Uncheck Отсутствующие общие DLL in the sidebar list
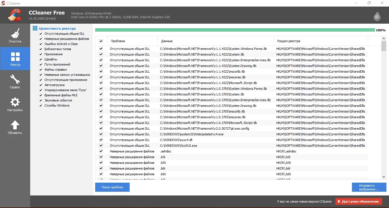Image resolution: width=389 pixels, height=208 pixels. 41,34
